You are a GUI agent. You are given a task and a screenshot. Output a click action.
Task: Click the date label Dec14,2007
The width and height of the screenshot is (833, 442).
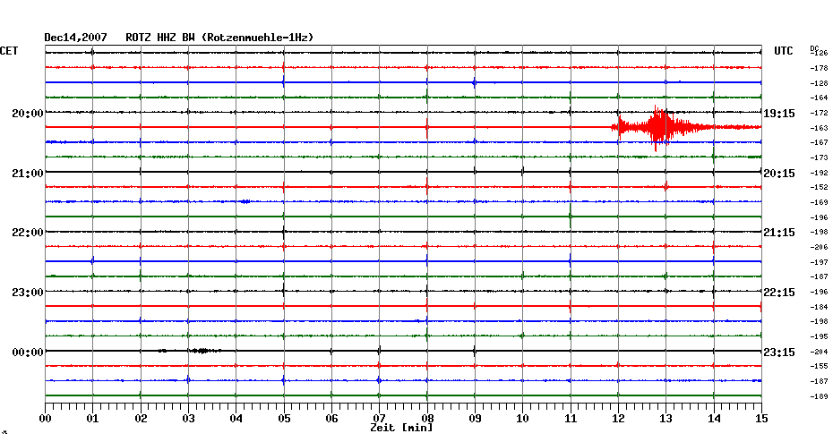(75, 38)
